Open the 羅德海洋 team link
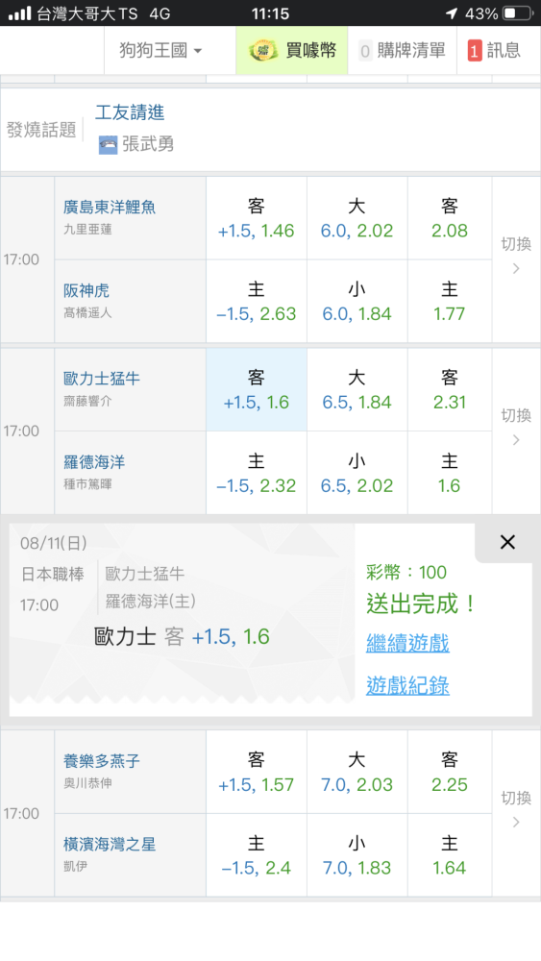This screenshot has height=961, width=541. click(x=94, y=462)
